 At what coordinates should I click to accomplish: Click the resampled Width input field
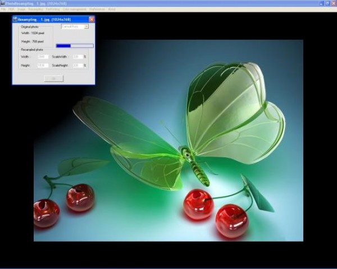tap(43, 57)
